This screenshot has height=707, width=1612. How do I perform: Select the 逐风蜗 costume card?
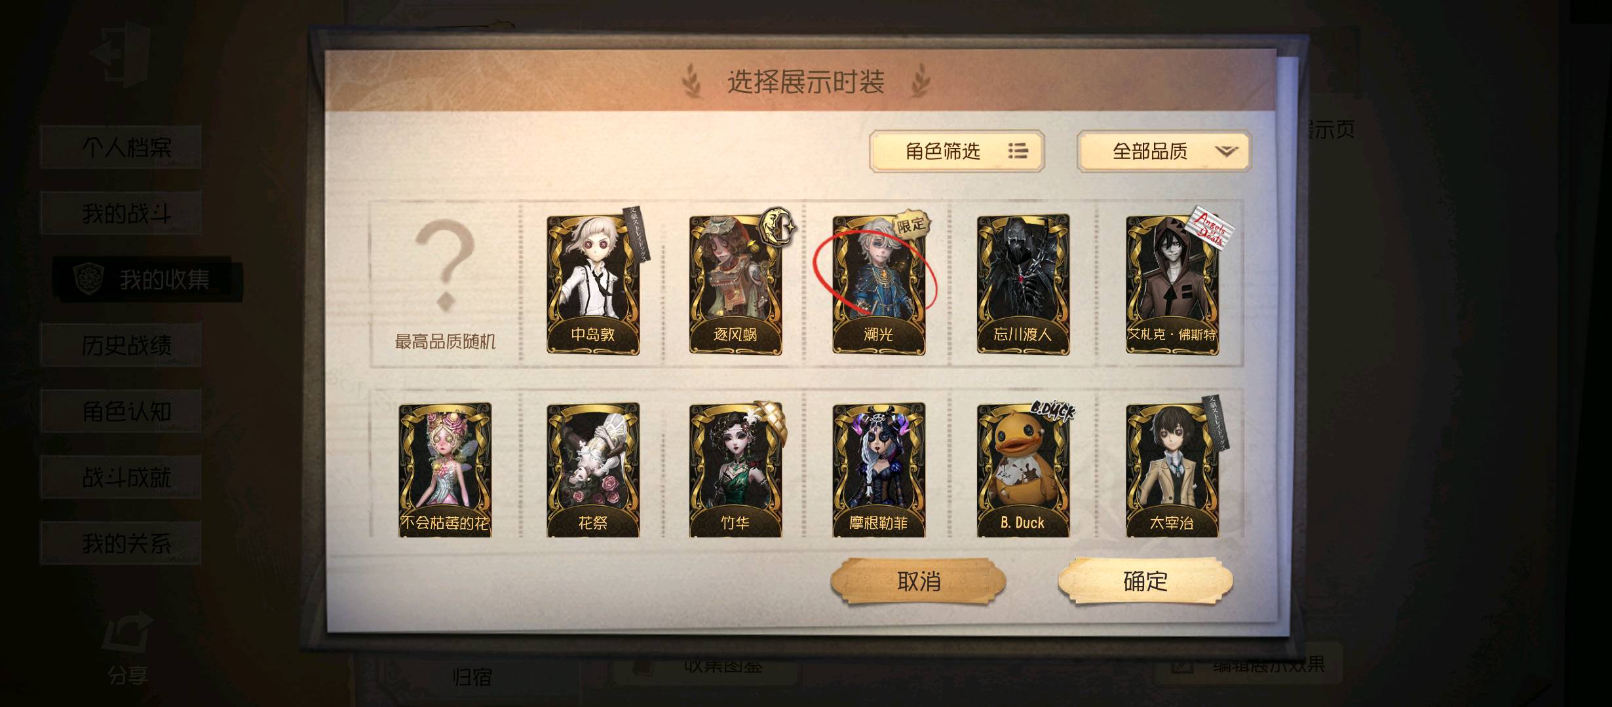coord(736,285)
